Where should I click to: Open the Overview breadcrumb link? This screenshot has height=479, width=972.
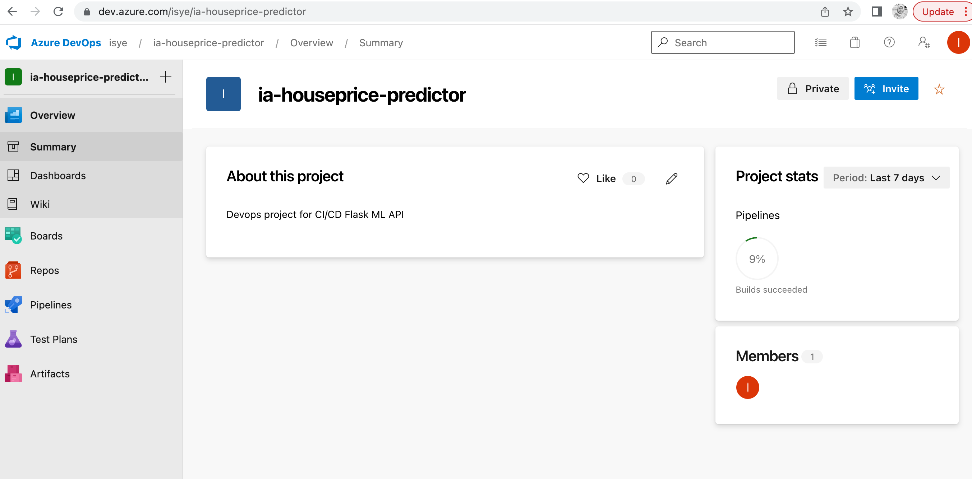pyautogui.click(x=311, y=43)
